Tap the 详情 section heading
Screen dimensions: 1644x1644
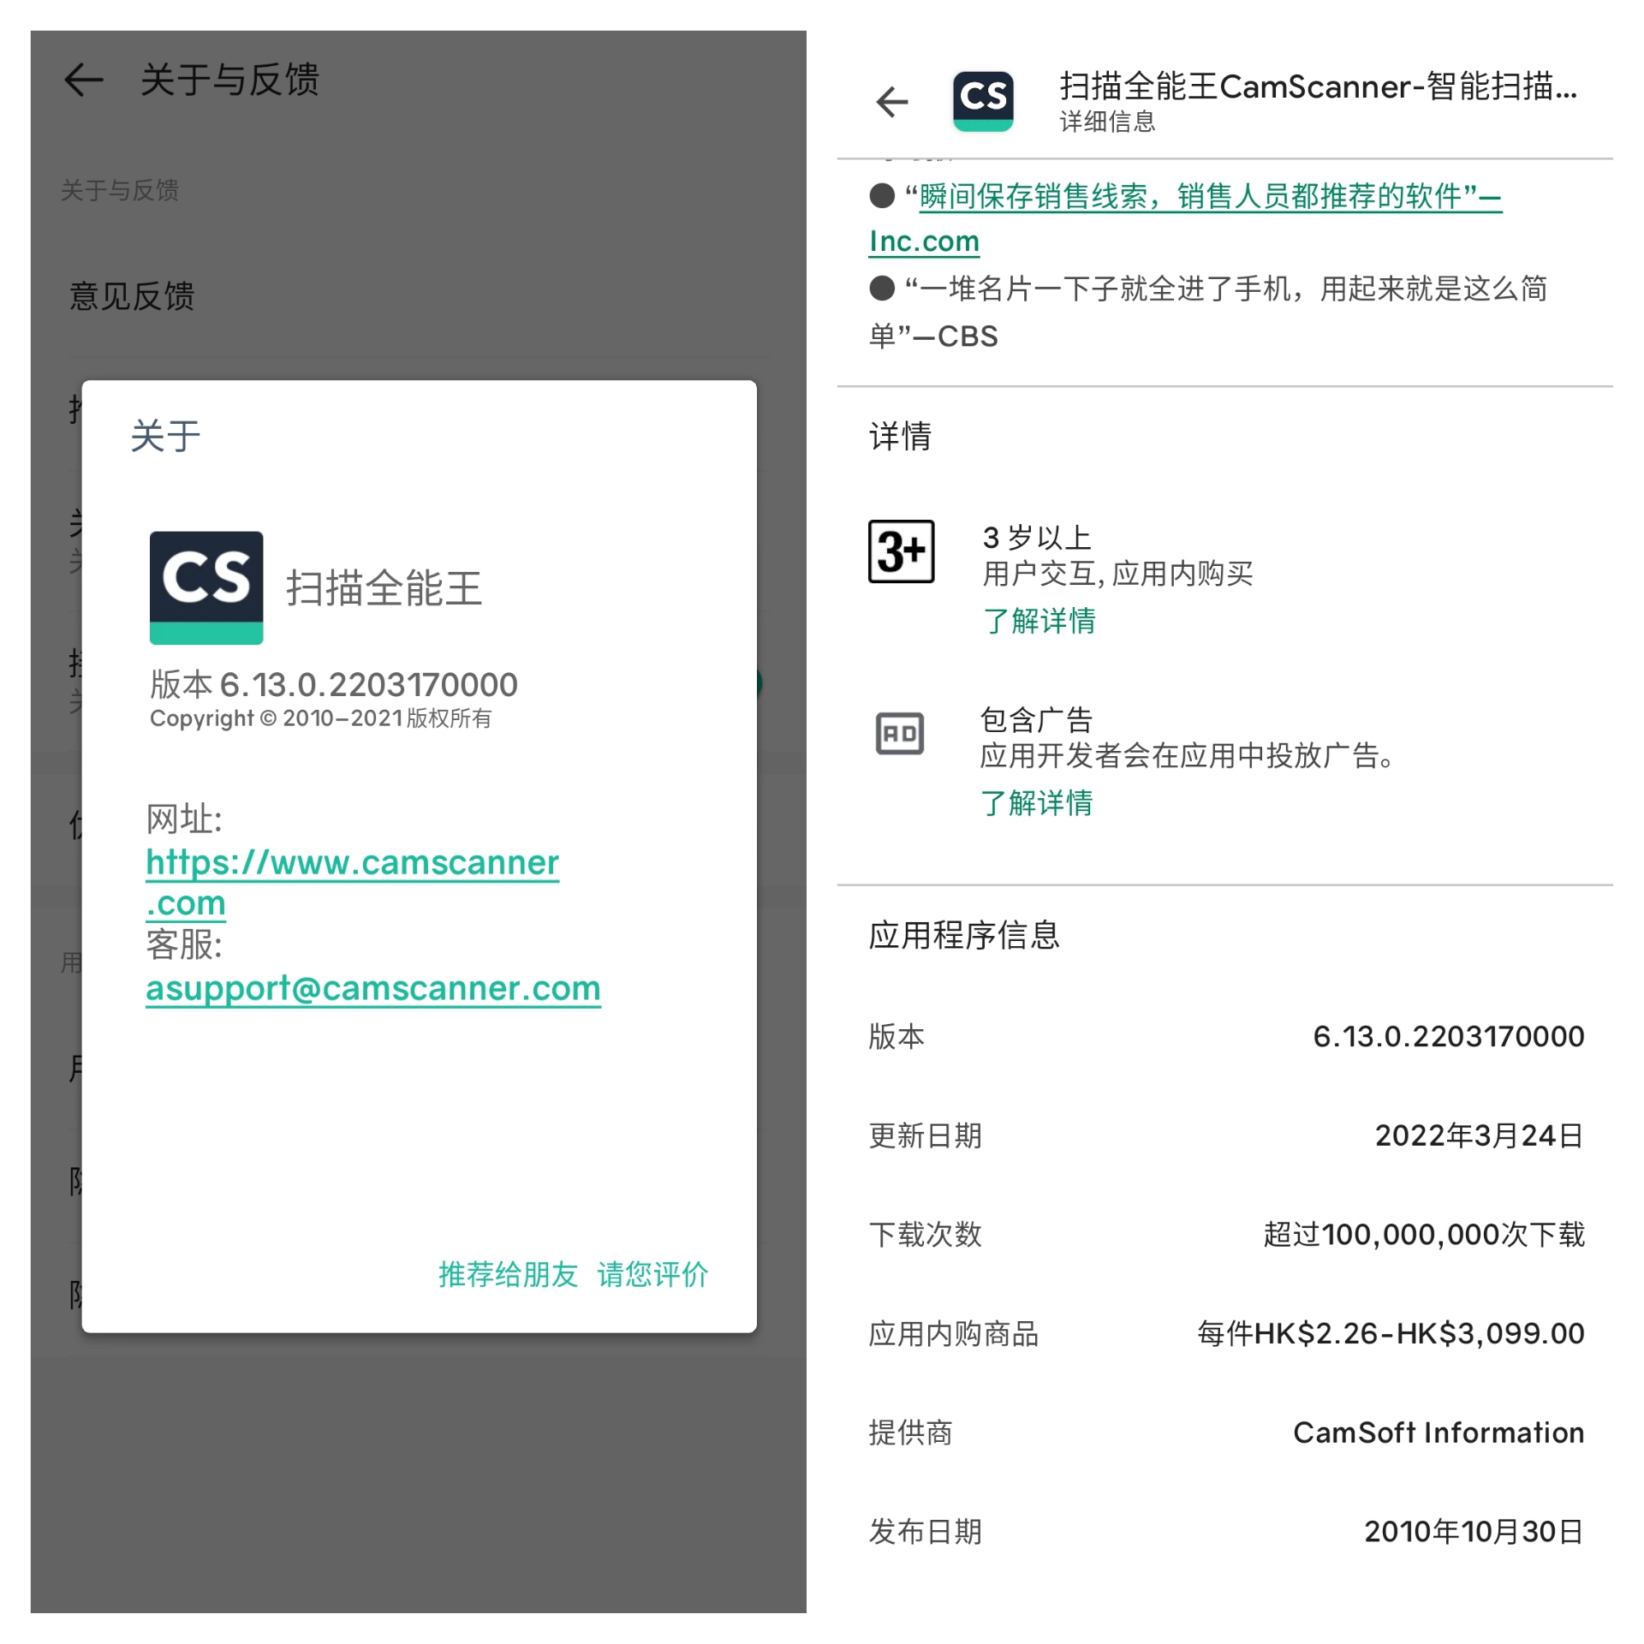click(900, 436)
